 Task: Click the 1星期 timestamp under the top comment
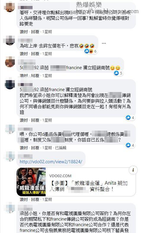coord(47,32)
